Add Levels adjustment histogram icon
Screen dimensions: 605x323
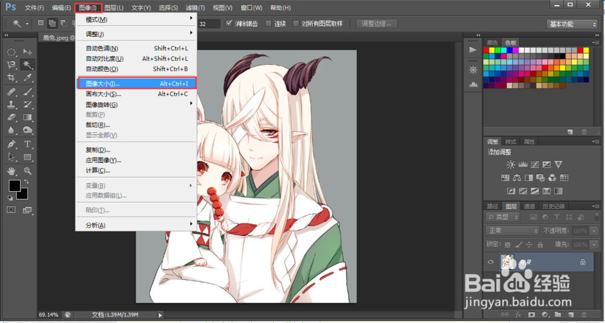523,165
